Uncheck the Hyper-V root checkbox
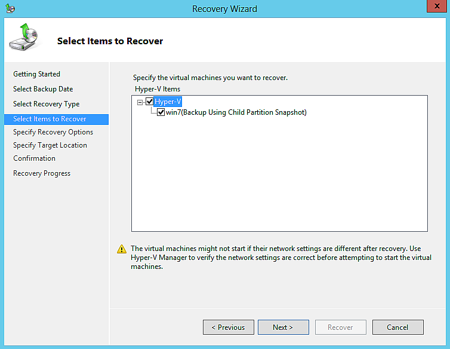 150,101
